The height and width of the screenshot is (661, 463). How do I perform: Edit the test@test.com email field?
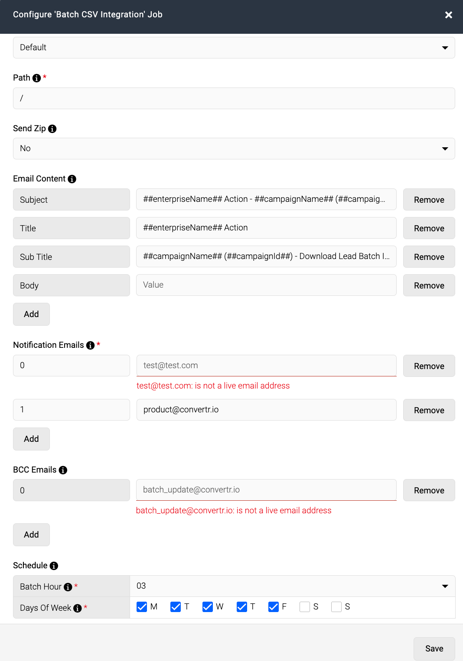[267, 366]
